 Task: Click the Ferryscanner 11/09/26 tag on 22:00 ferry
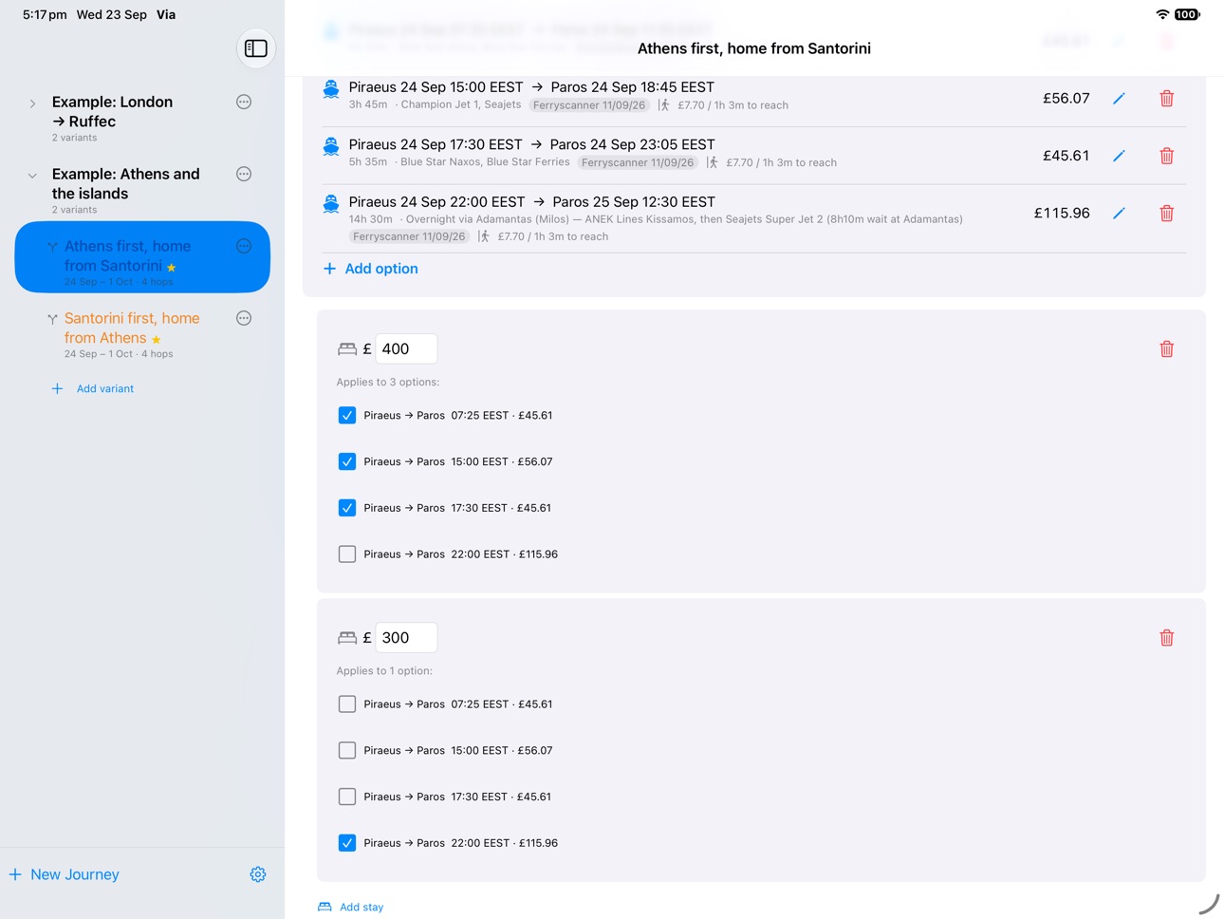(x=409, y=236)
